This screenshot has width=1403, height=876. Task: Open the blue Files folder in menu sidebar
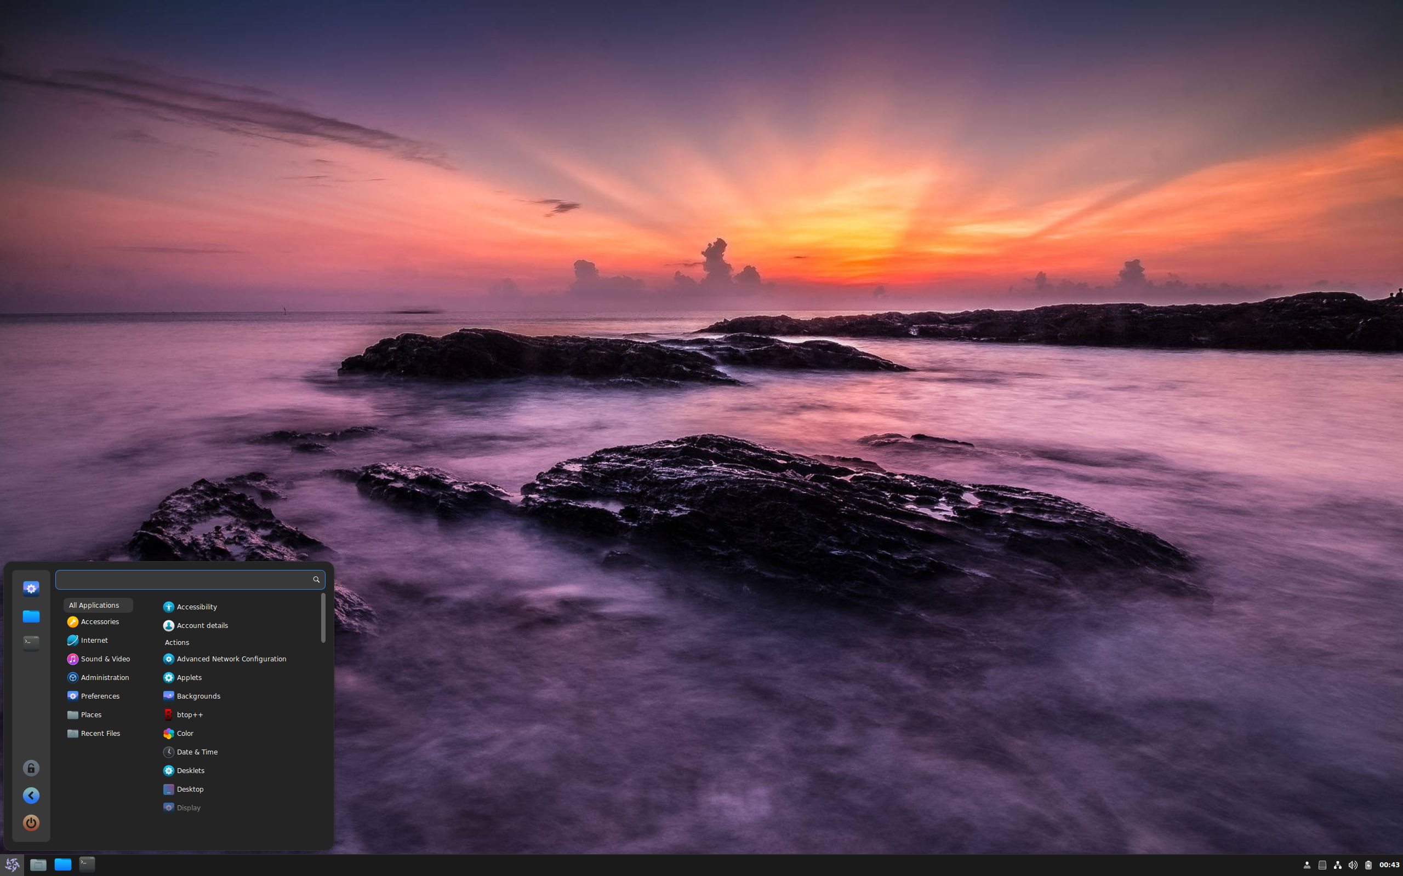point(31,616)
